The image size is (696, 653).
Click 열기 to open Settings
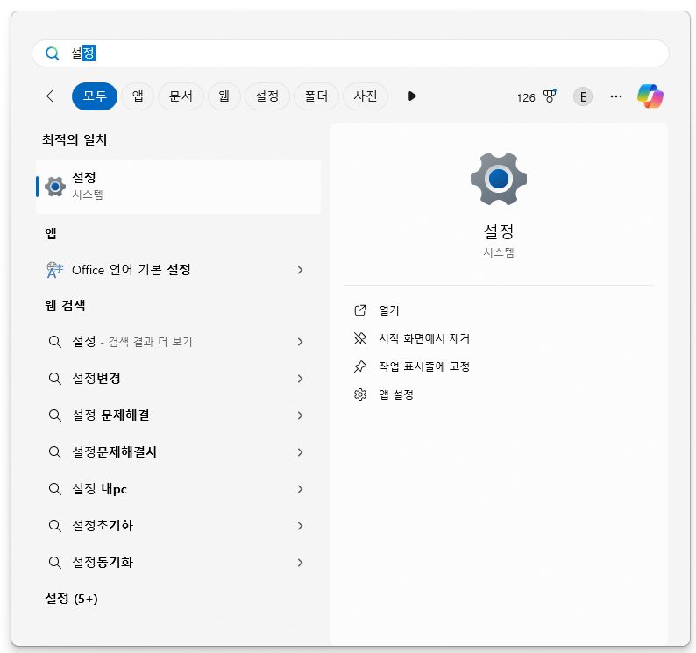coord(389,310)
